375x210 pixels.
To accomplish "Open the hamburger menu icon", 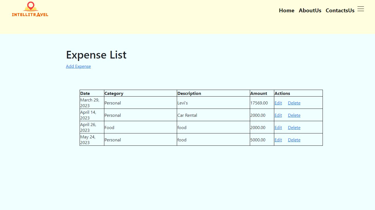I will click(360, 9).
